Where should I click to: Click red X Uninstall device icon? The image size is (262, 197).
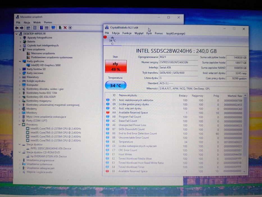(65, 28)
